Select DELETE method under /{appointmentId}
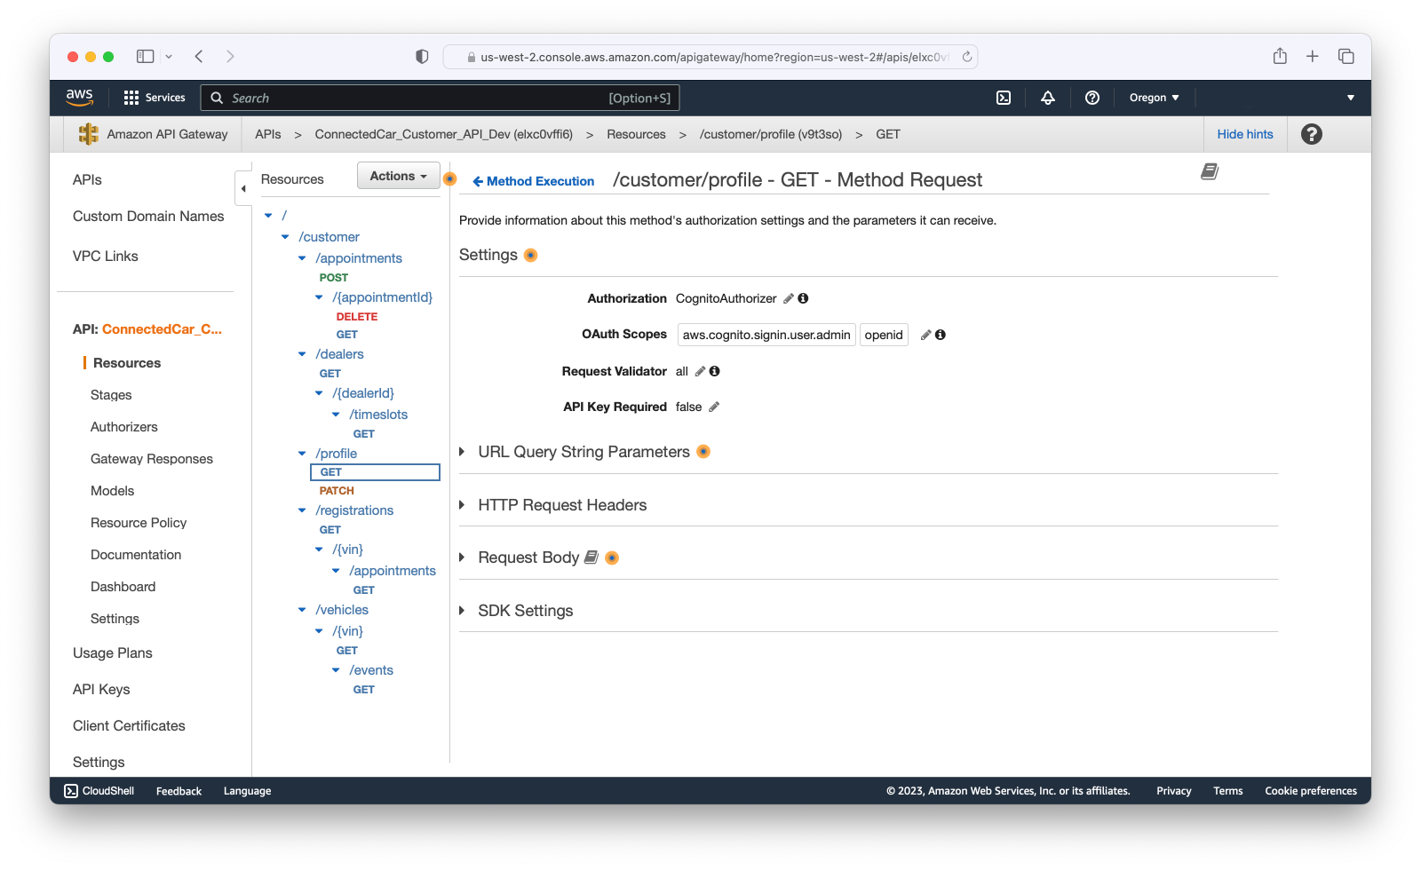 click(357, 317)
